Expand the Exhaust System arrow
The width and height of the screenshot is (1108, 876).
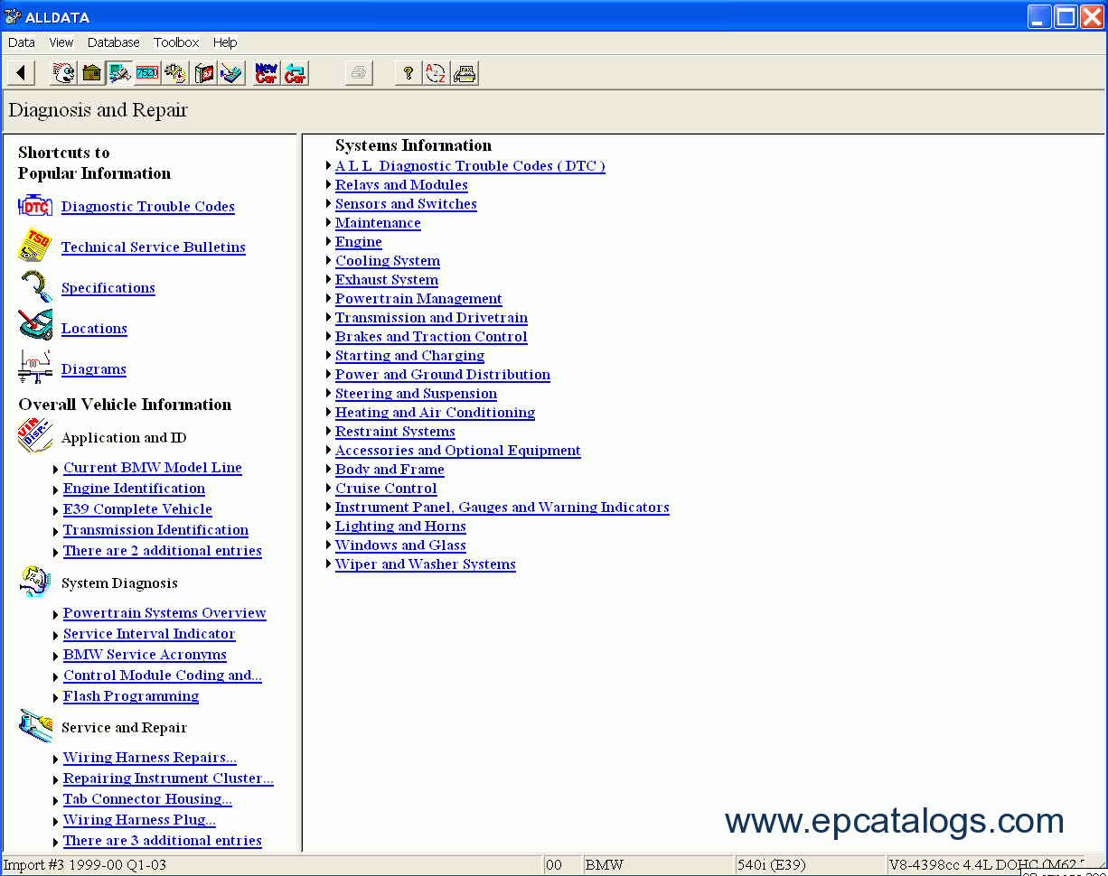pos(329,280)
